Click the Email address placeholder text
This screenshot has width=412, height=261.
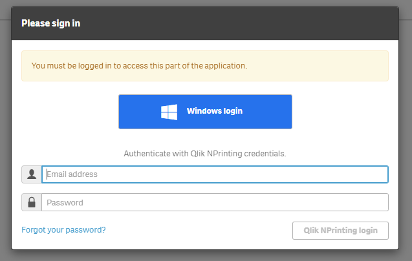(x=72, y=174)
